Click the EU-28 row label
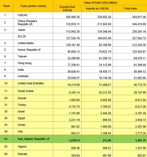The width and height of the screenshot is (147, 157). tap(22, 36)
